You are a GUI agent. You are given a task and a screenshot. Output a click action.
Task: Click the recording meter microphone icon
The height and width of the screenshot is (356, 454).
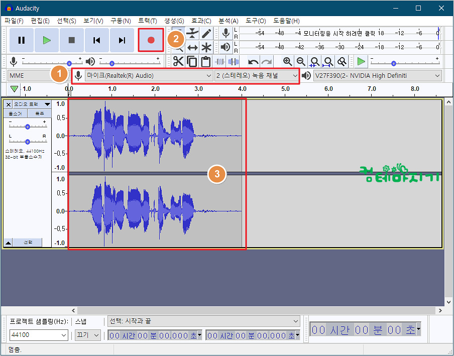[x=226, y=33]
